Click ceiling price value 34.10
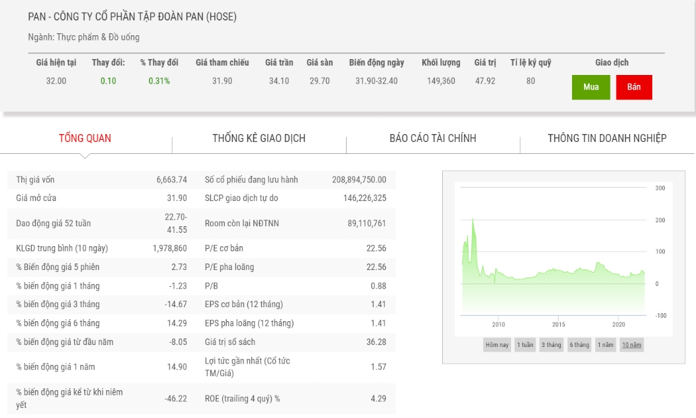The height and width of the screenshot is (418, 696). (x=279, y=81)
